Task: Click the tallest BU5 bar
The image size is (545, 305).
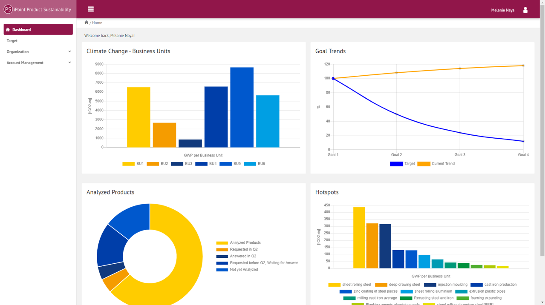Action: [242, 108]
